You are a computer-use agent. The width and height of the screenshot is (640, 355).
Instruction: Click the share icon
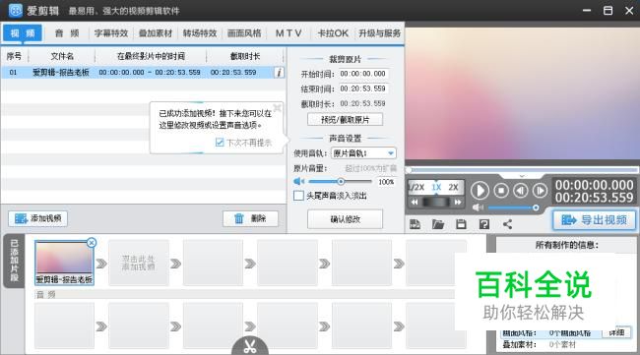coord(507,224)
